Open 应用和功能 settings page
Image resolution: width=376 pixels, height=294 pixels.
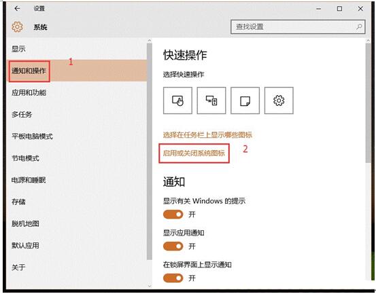pos(29,92)
